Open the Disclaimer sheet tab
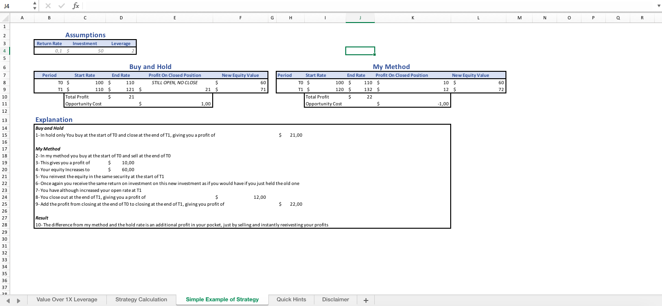662x306 pixels. [x=335, y=300]
